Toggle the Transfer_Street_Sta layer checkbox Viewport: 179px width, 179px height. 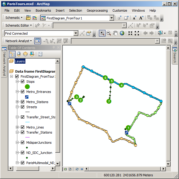[23, 117]
